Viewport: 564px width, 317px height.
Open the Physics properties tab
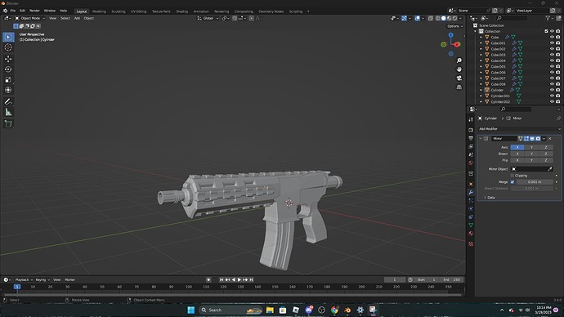point(471,208)
